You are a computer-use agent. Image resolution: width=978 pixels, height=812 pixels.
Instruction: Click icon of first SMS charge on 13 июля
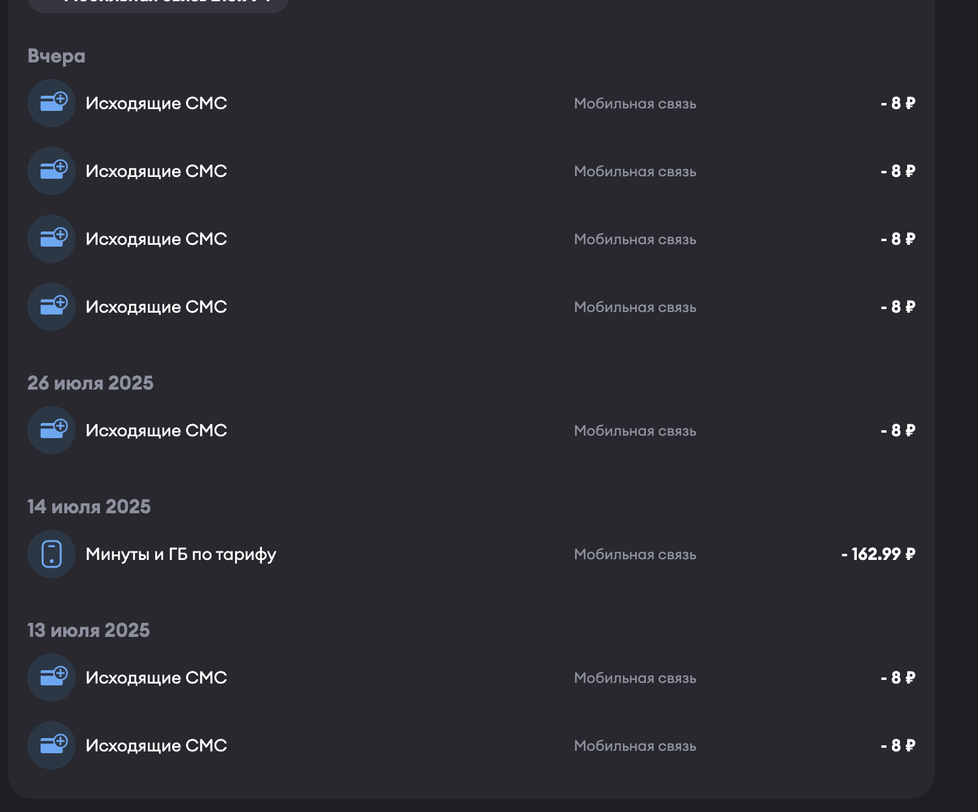(x=52, y=677)
